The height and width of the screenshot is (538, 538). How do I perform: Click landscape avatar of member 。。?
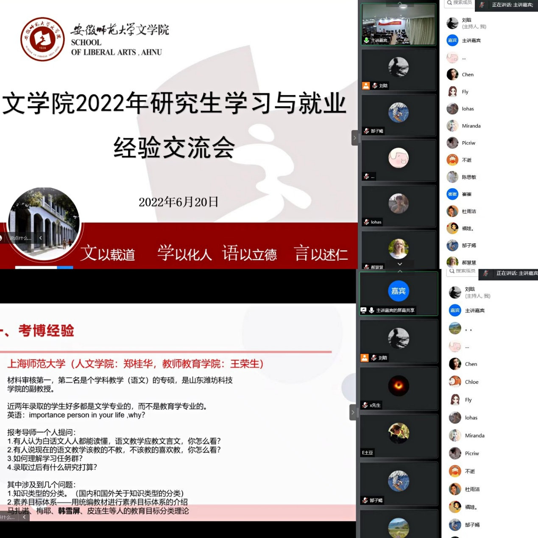(x=455, y=328)
